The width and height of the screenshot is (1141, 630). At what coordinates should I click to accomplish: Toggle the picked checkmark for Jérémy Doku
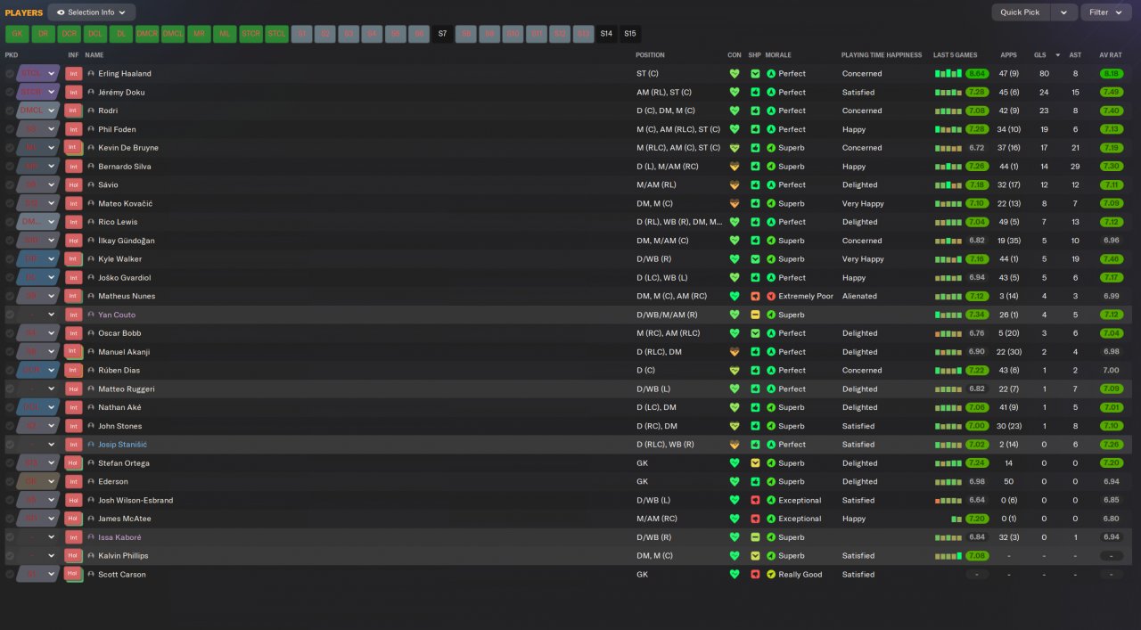[x=10, y=93]
